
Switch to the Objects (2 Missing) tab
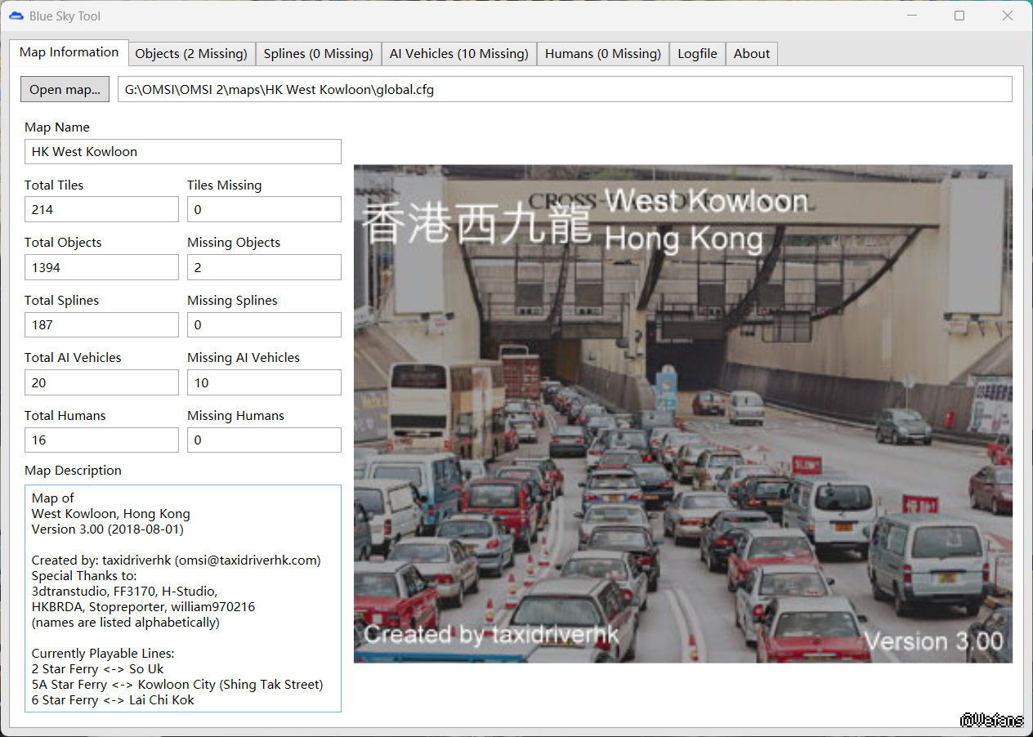(x=191, y=54)
